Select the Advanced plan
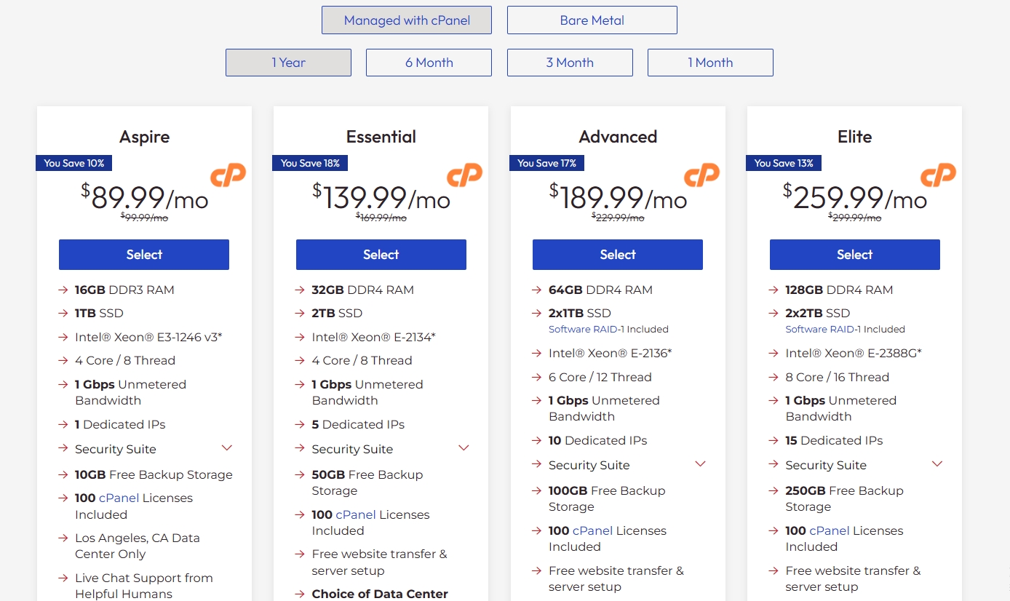 (x=618, y=255)
